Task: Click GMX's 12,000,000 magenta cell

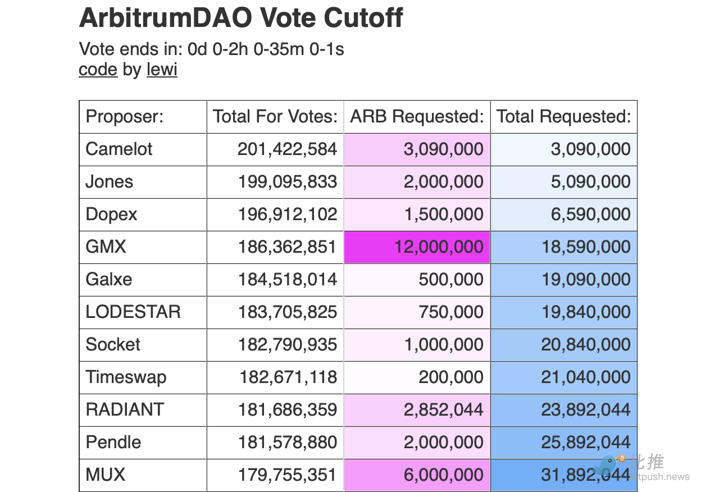Action: point(439,247)
